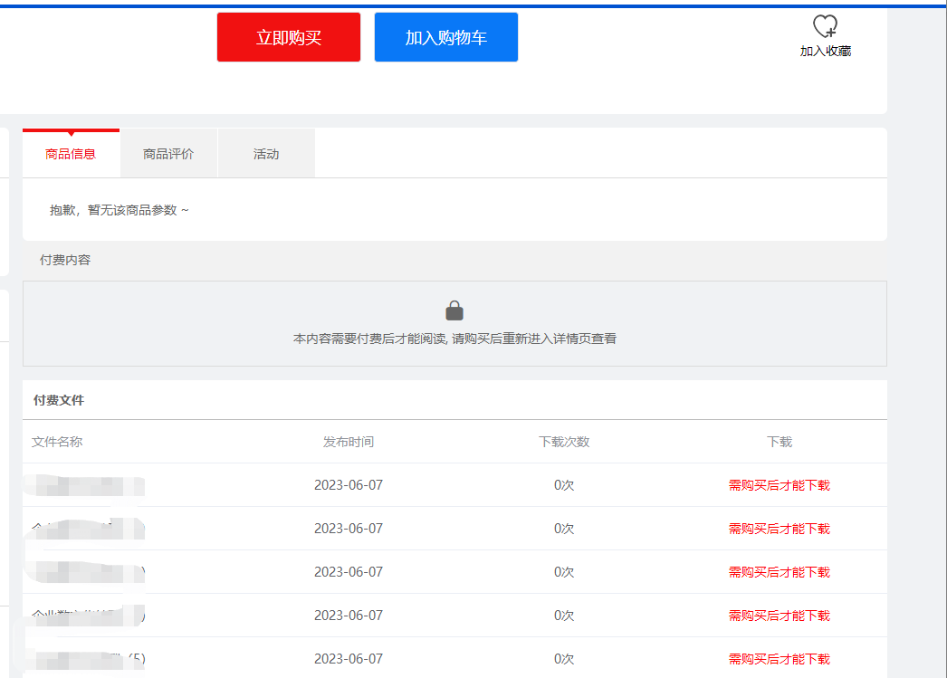This screenshot has height=678, width=947.
Task: Click 需购买后才能下载 in second file row
Action: pos(779,529)
